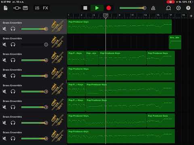Select the sixth track's brass instrument icon
The height and width of the screenshot is (145, 194).
pyautogui.click(x=58, y=105)
